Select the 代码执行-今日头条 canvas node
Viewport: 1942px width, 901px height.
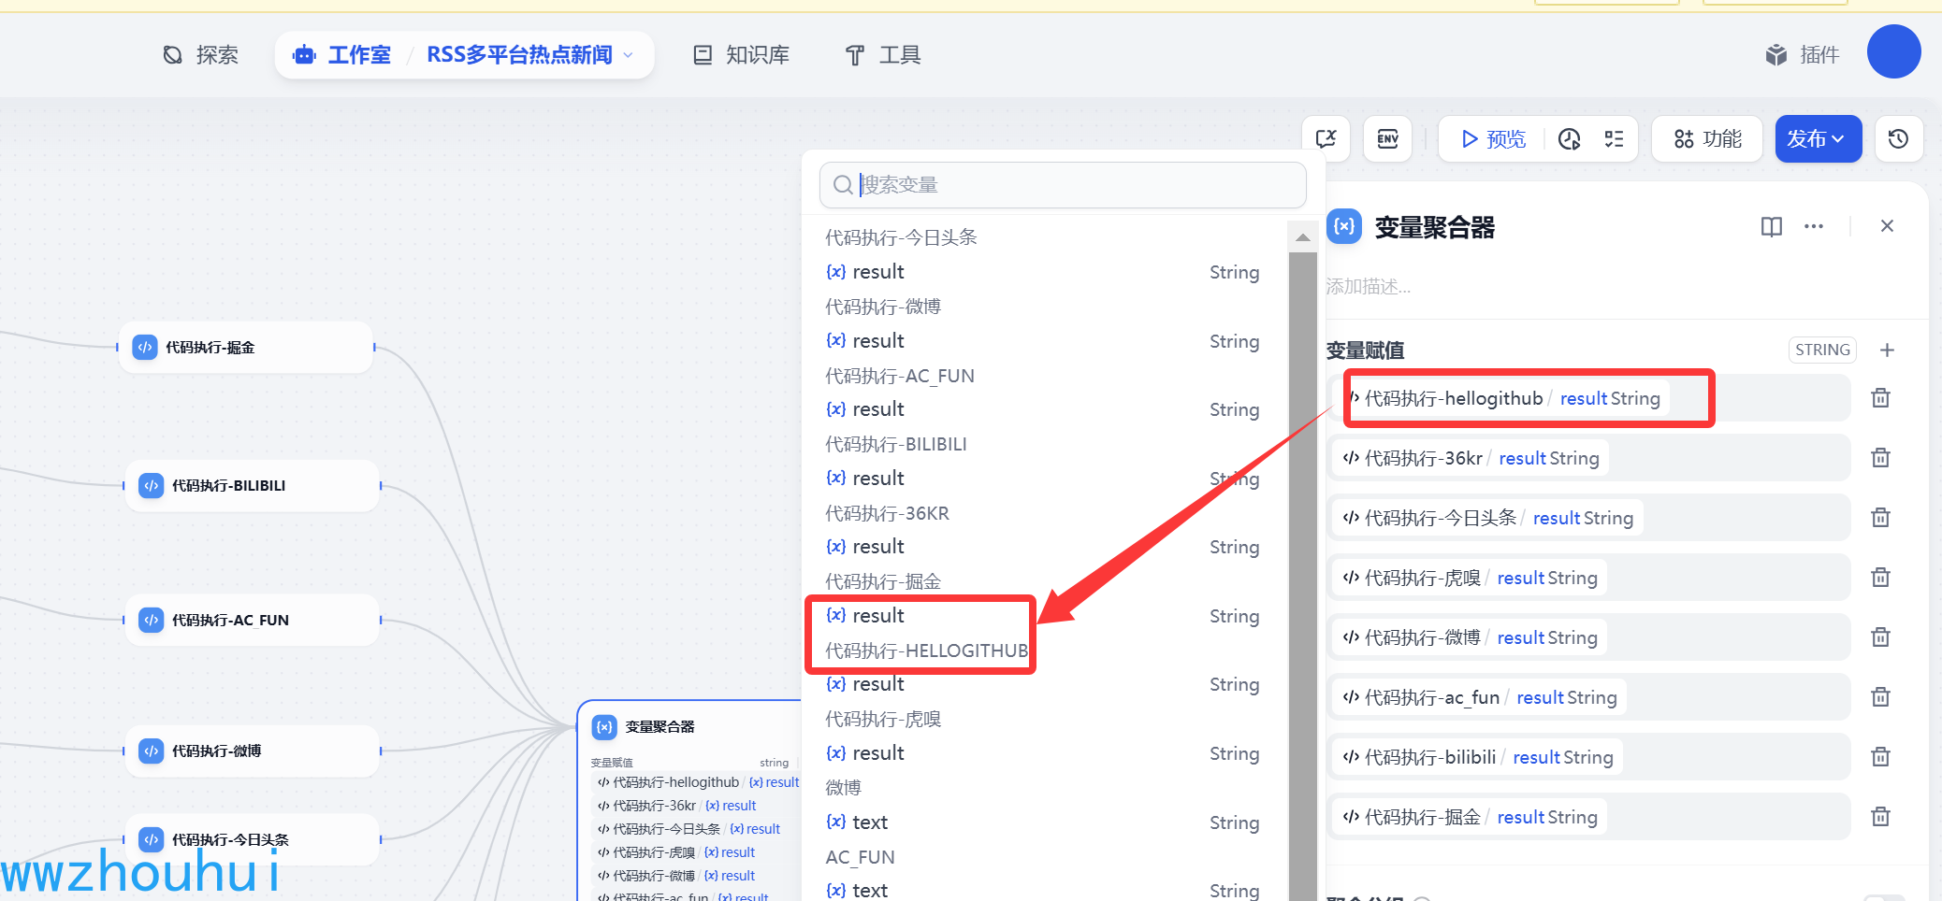(252, 840)
